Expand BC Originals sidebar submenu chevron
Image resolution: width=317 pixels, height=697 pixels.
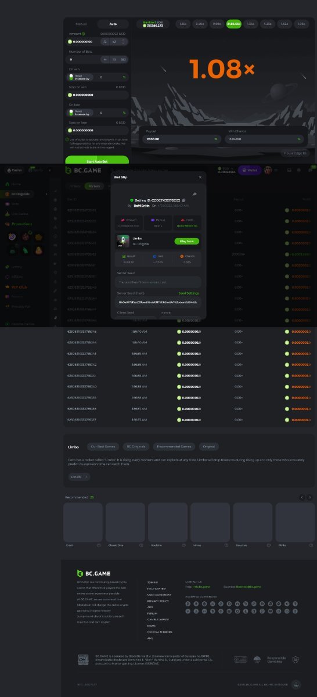tap(46, 194)
